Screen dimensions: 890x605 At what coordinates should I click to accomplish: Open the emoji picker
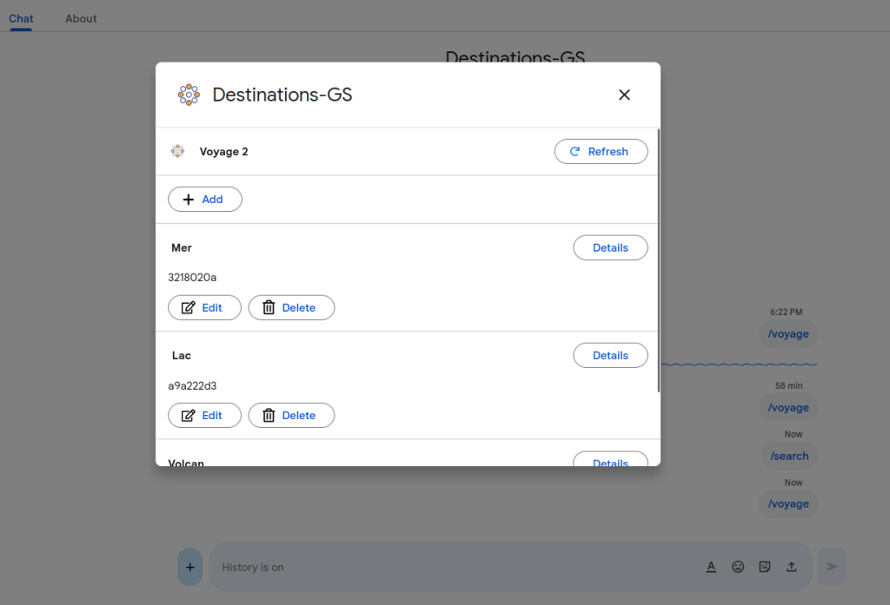pos(738,567)
